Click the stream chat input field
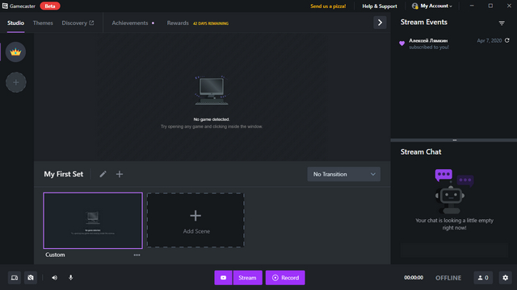The image size is (517, 290). pos(454,251)
